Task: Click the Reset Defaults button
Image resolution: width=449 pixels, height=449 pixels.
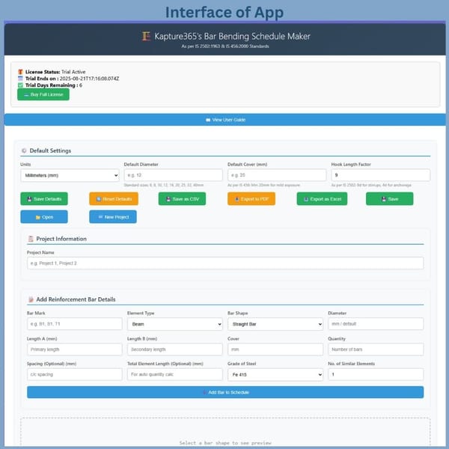Action: (113, 198)
